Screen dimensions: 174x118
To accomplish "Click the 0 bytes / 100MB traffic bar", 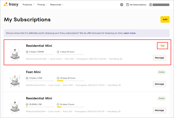I will click(x=40, y=54).
